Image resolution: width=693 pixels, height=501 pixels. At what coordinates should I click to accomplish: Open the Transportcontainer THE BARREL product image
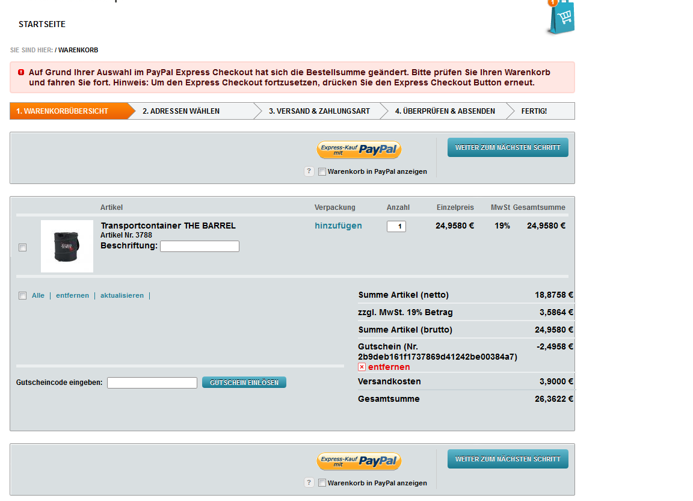(x=67, y=246)
